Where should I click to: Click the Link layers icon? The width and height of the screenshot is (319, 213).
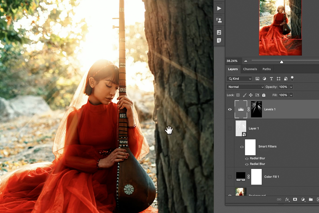click(279, 199)
